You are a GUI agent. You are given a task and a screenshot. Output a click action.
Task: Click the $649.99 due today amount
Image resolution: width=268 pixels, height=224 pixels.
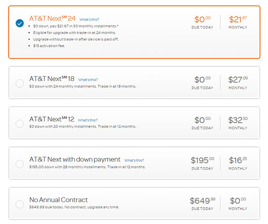click(x=202, y=201)
